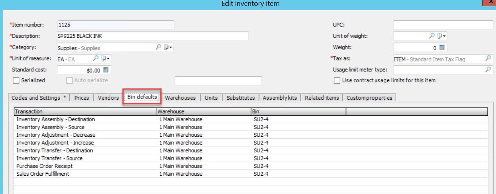This screenshot has height=194, width=496.
Task: Open the Tax as lookup magnifier
Action: click(x=488, y=59)
